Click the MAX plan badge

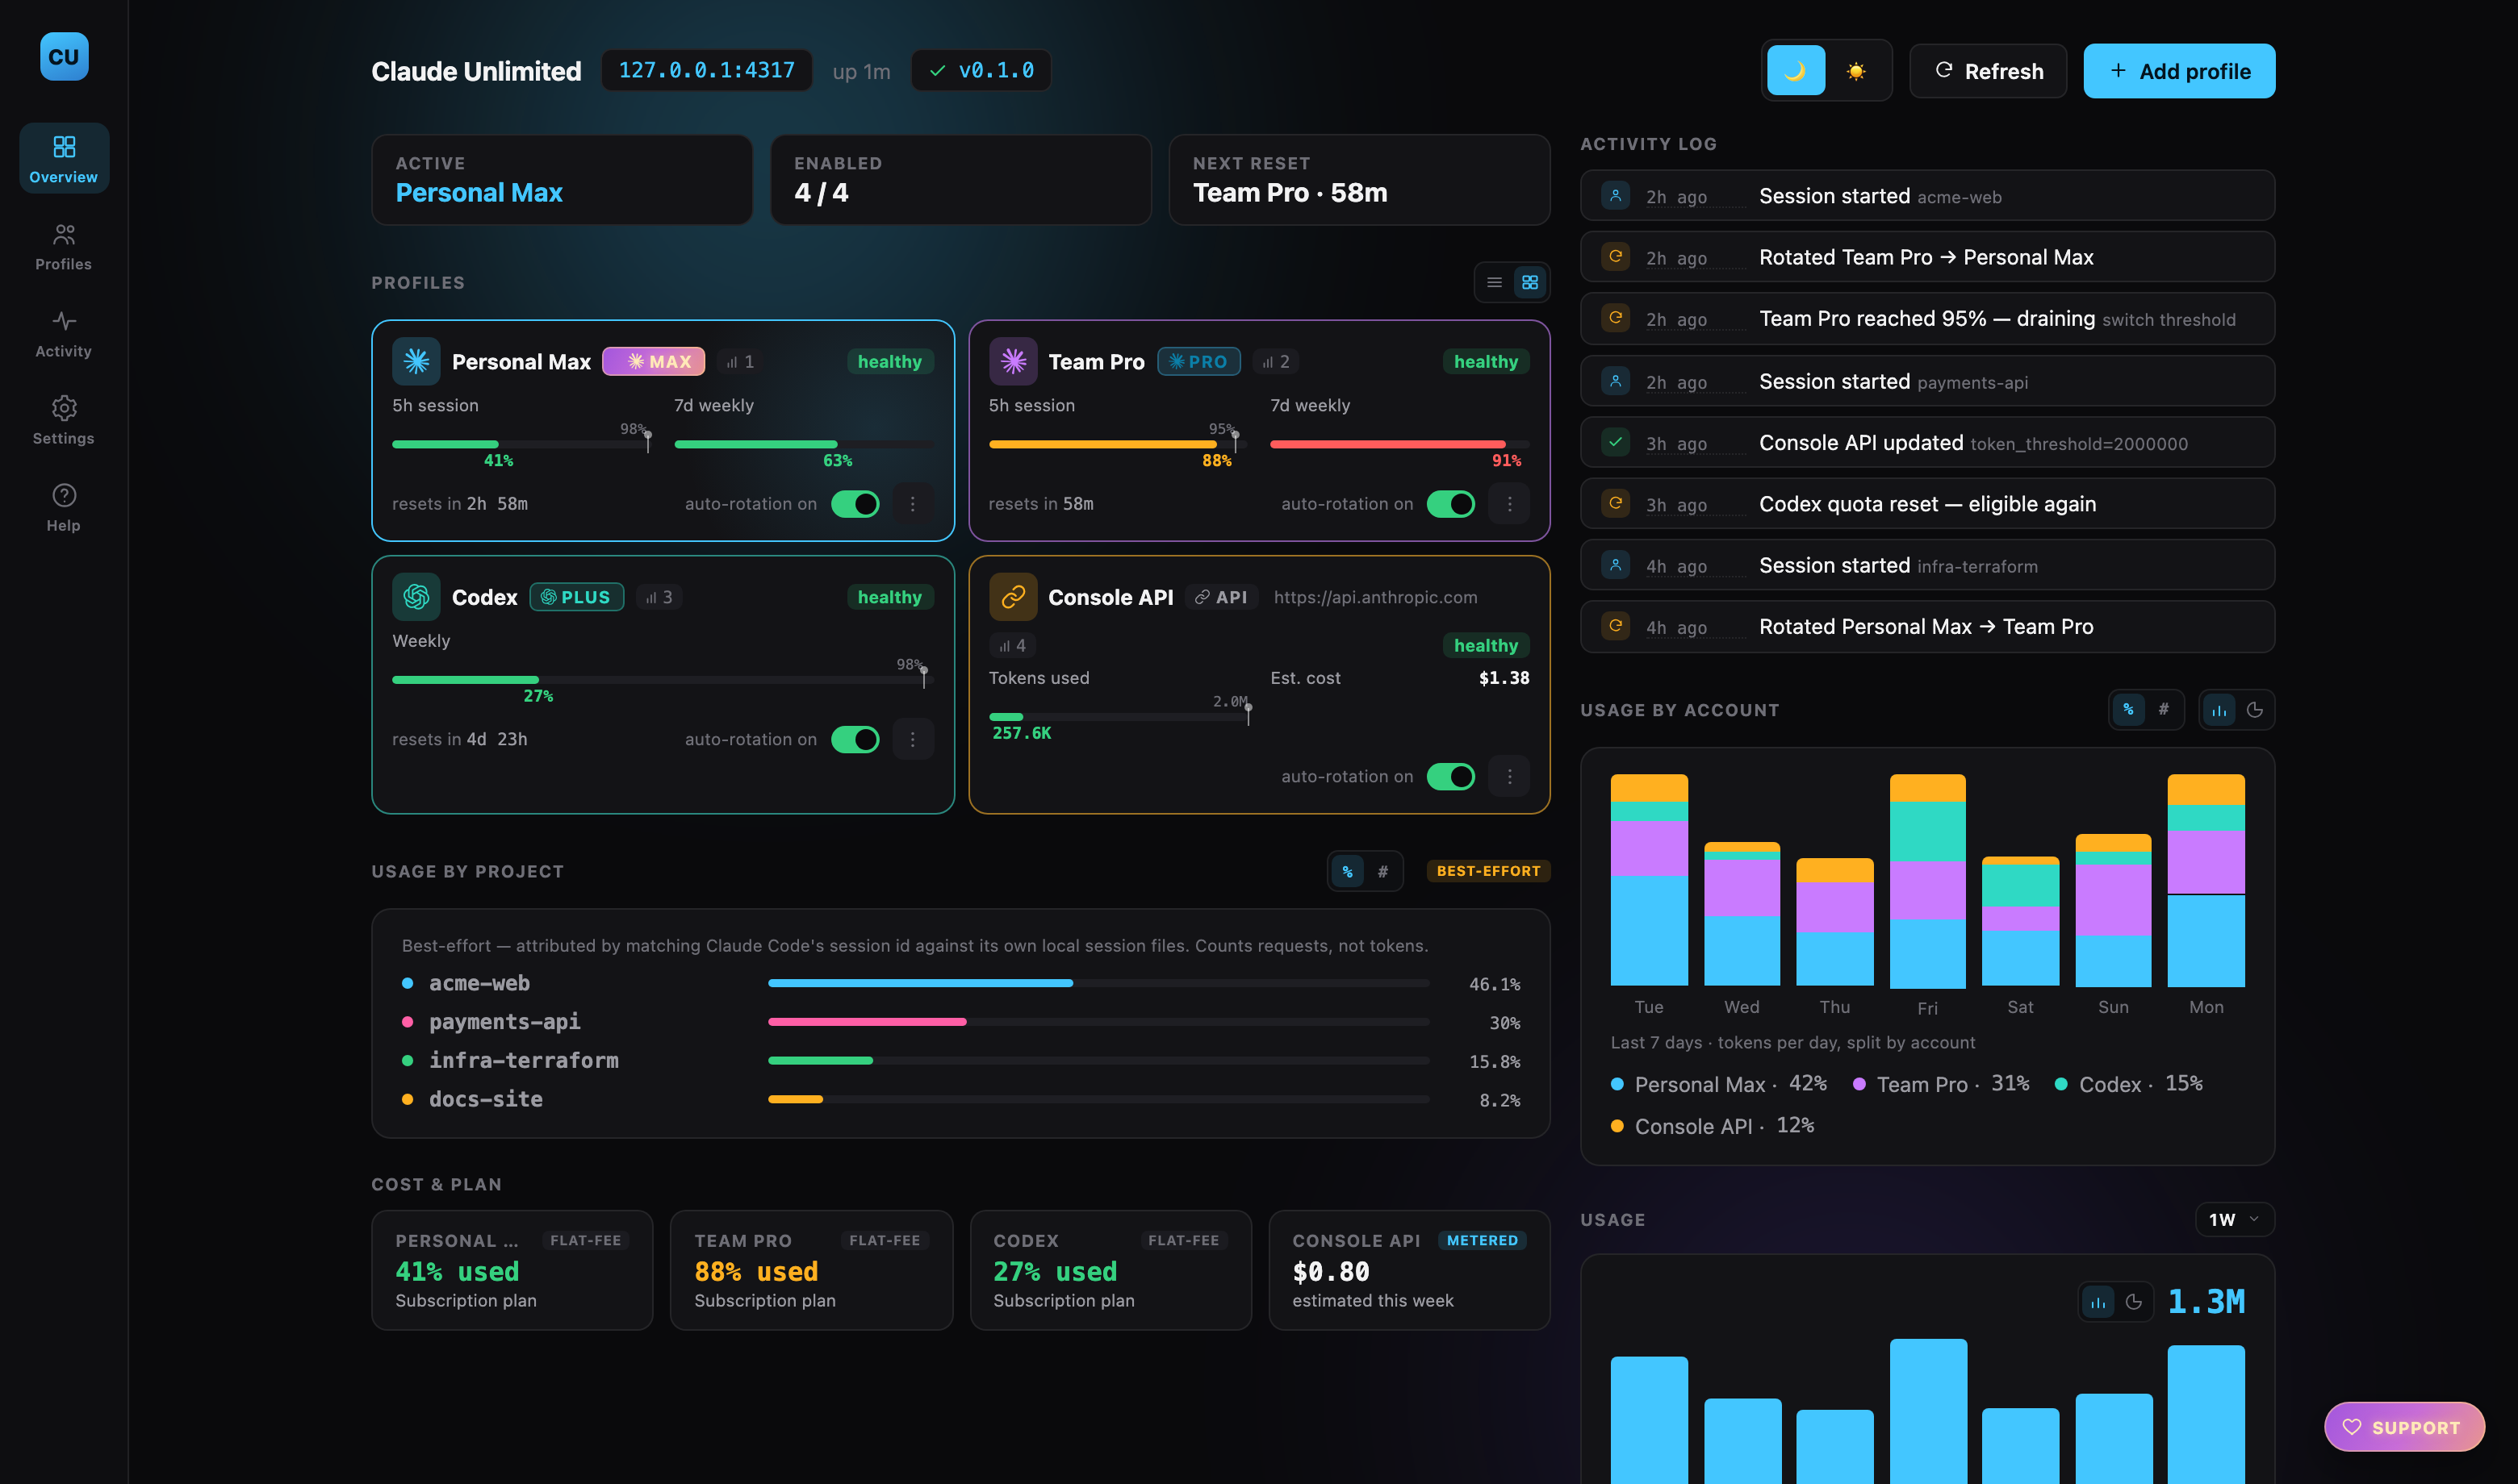[653, 361]
